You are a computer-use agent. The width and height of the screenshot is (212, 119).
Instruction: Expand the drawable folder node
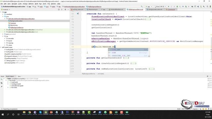click(5, 38)
